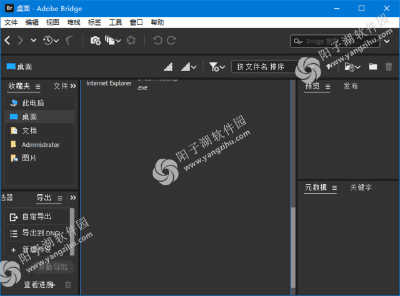Screen dimensions: 400x296
Task: Open the 编辑 menu
Action: point(32,22)
